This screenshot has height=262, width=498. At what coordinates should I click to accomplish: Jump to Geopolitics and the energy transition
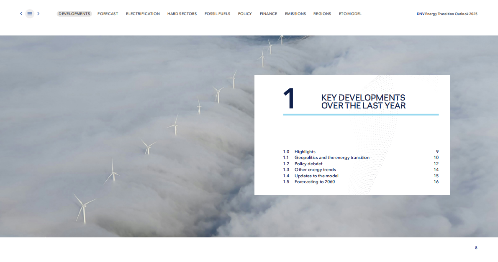pyautogui.click(x=331, y=158)
